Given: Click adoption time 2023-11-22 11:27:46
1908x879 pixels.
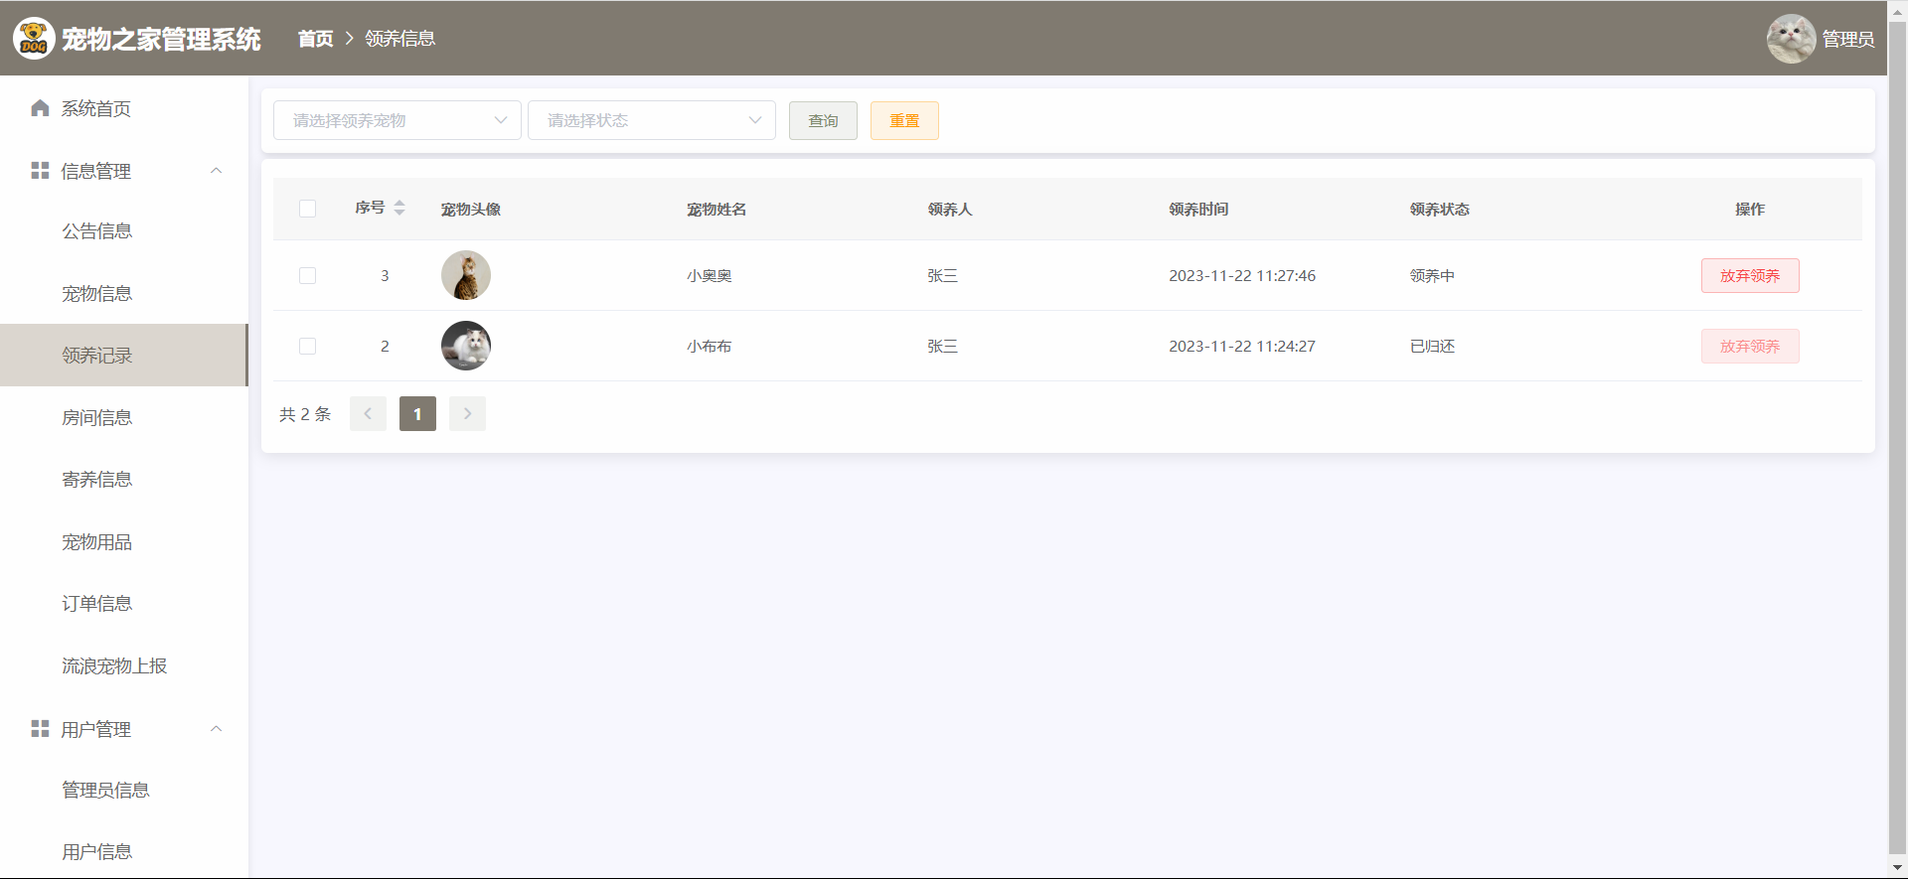Looking at the screenshot, I should click(x=1242, y=275).
